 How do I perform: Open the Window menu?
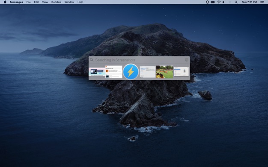69,2
